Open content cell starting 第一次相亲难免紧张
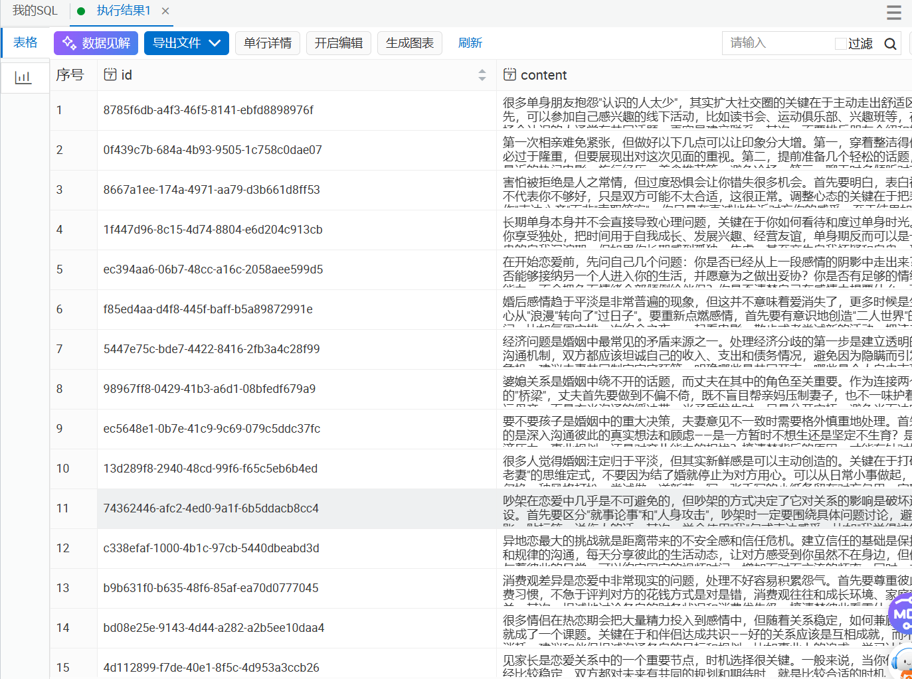The height and width of the screenshot is (679, 912). [x=704, y=150]
